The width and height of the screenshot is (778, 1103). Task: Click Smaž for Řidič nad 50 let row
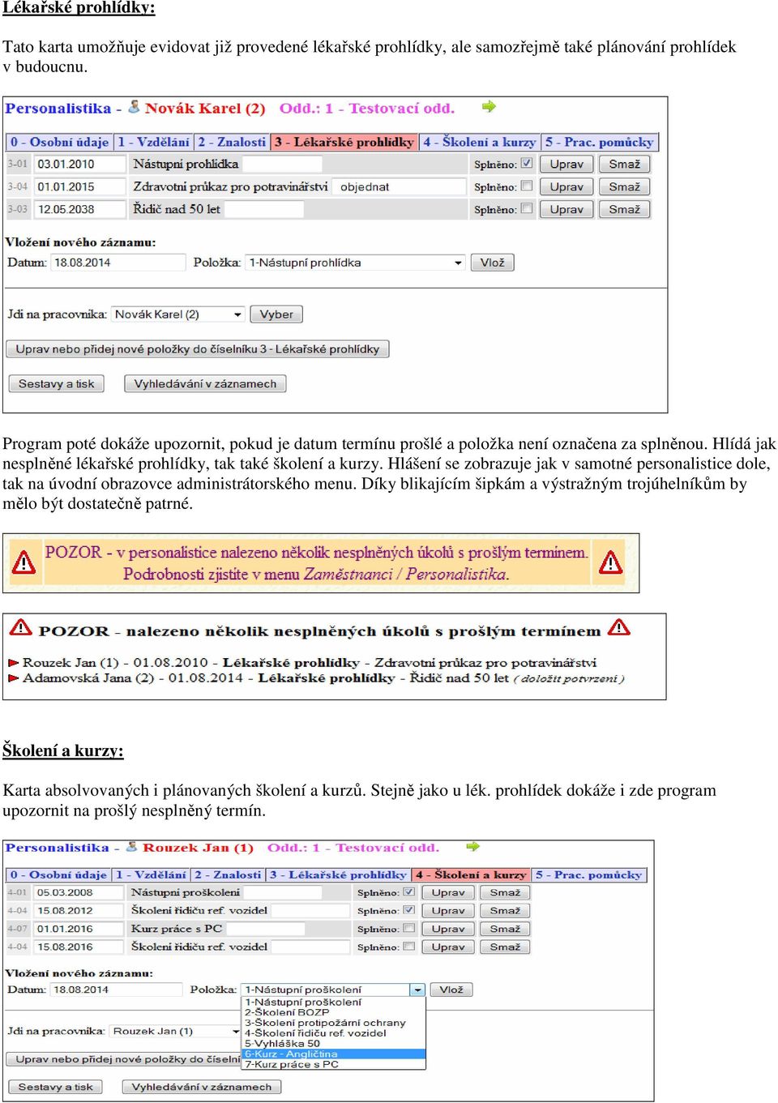(x=625, y=209)
